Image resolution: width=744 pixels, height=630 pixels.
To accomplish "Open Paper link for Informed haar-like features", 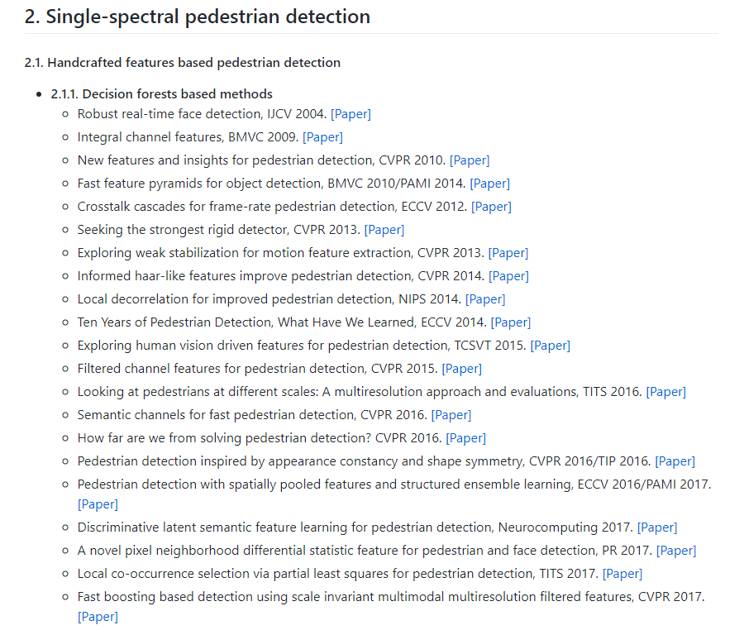I will [x=508, y=276].
